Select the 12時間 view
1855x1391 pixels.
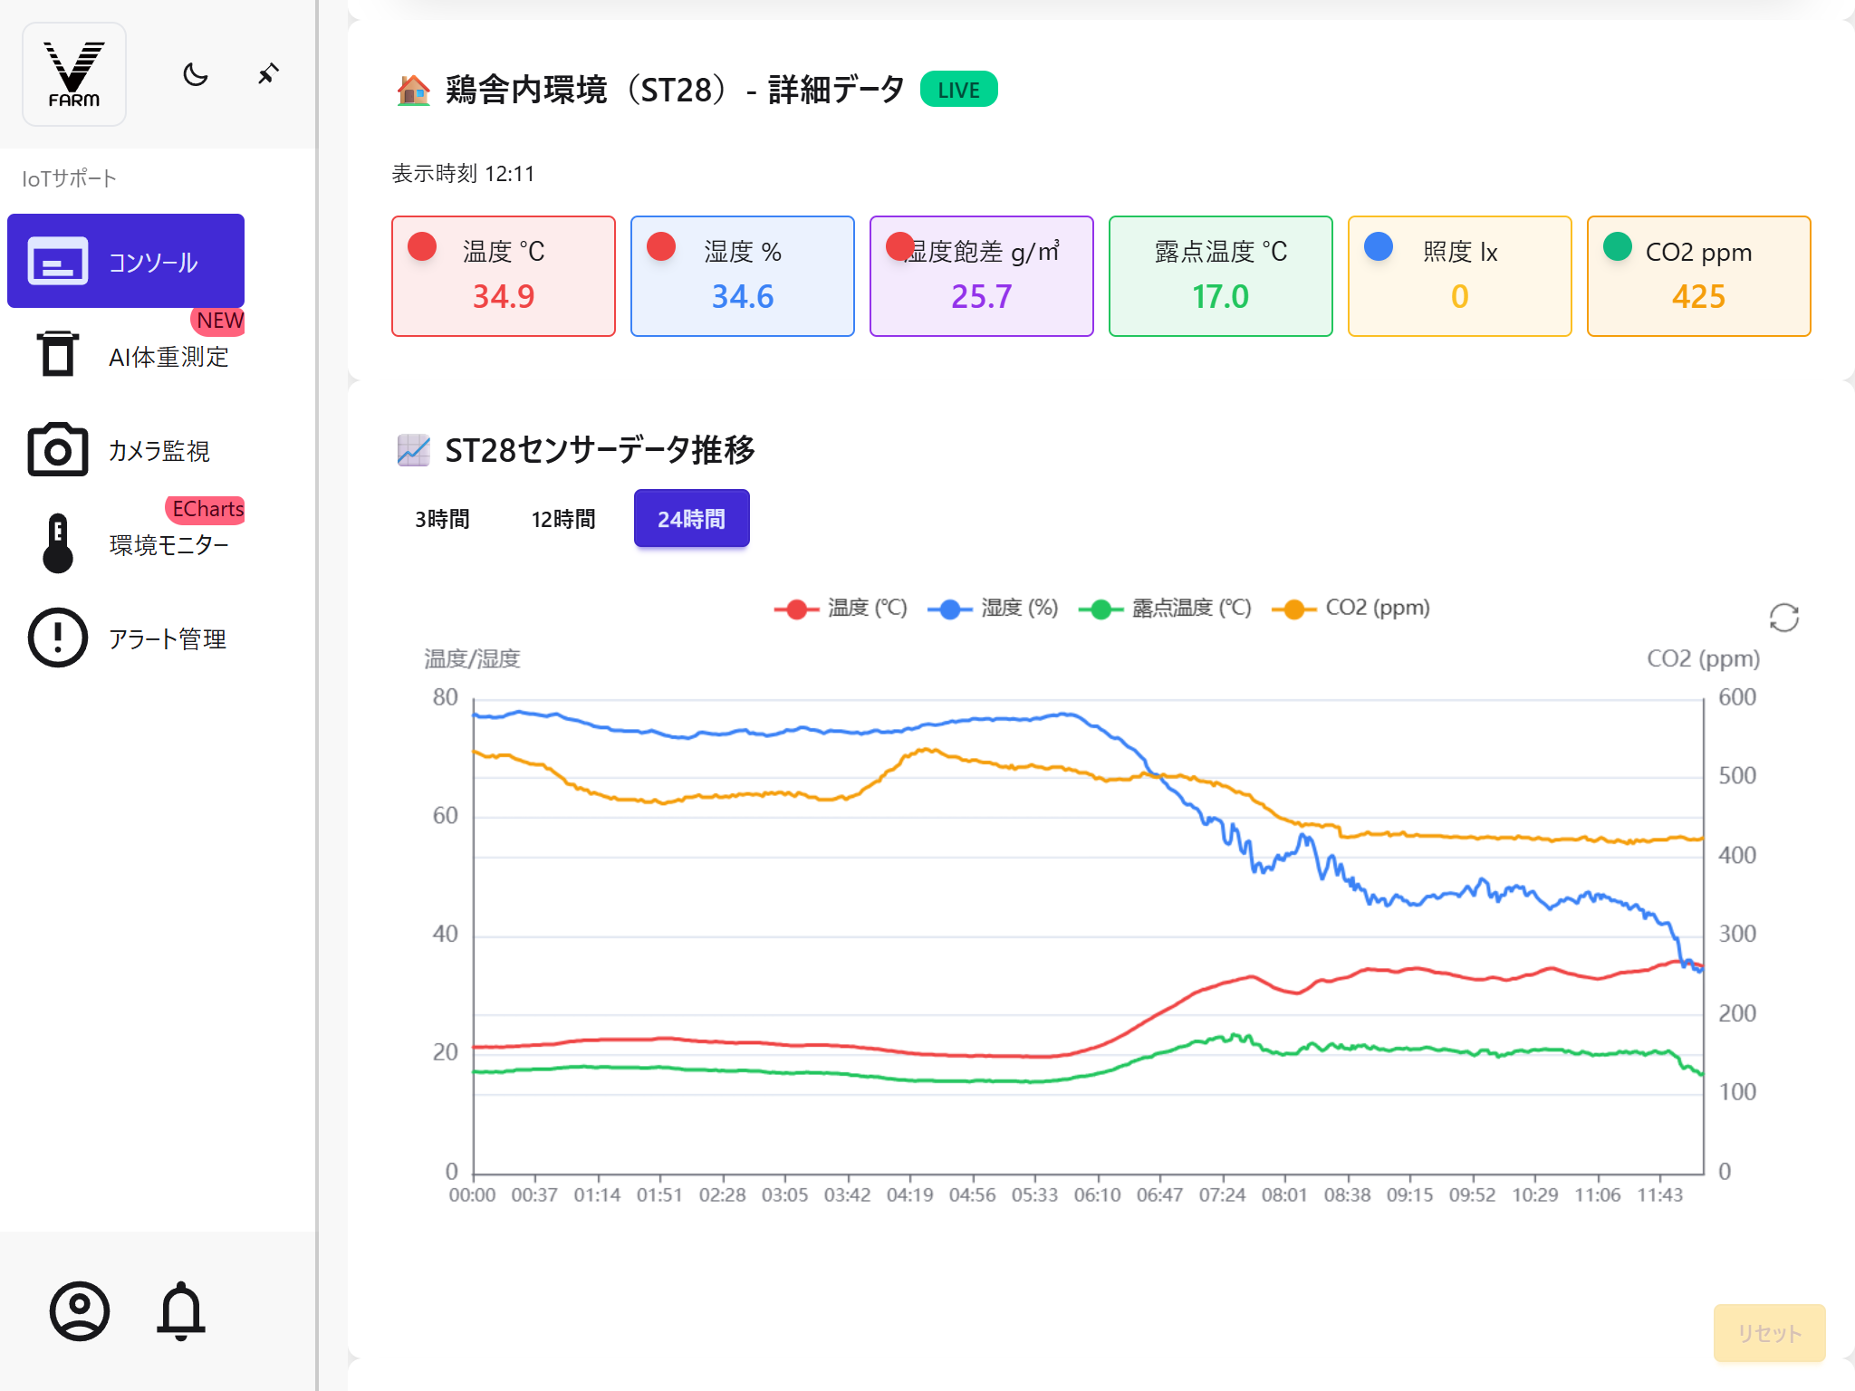pyautogui.click(x=563, y=518)
